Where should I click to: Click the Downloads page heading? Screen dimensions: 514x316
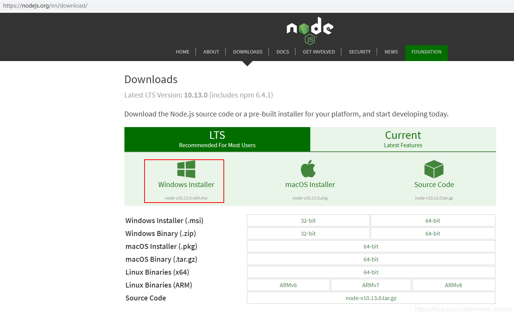[151, 79]
